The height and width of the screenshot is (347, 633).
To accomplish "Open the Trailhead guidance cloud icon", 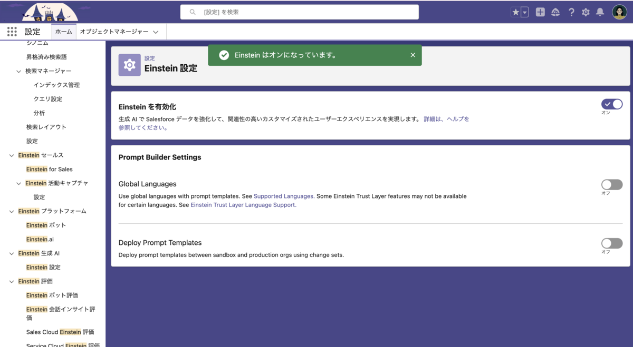I will 555,12.
